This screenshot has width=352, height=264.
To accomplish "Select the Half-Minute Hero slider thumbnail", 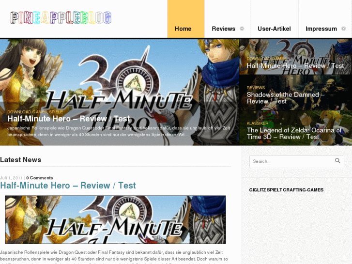I will tap(295, 57).
